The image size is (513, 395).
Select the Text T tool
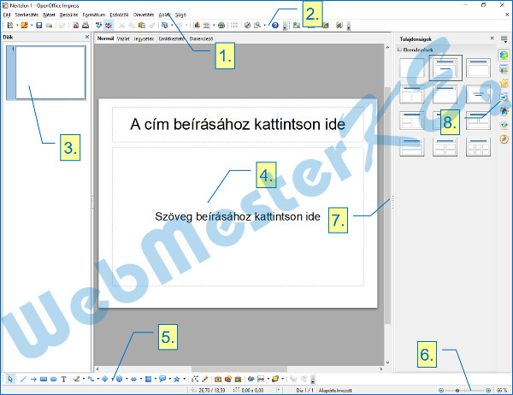[x=64, y=379]
